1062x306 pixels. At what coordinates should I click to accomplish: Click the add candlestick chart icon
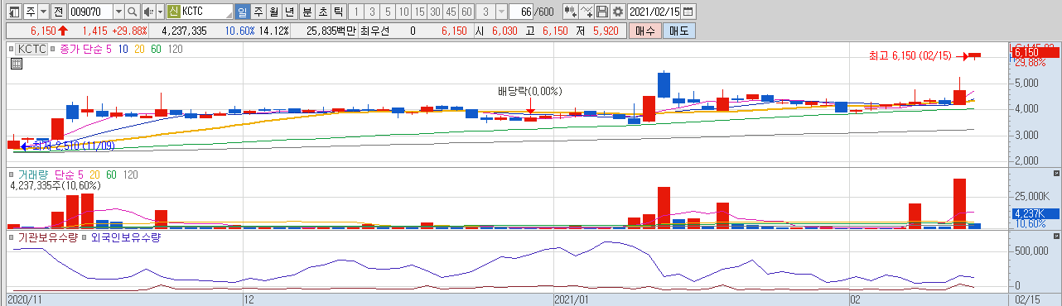point(570,12)
